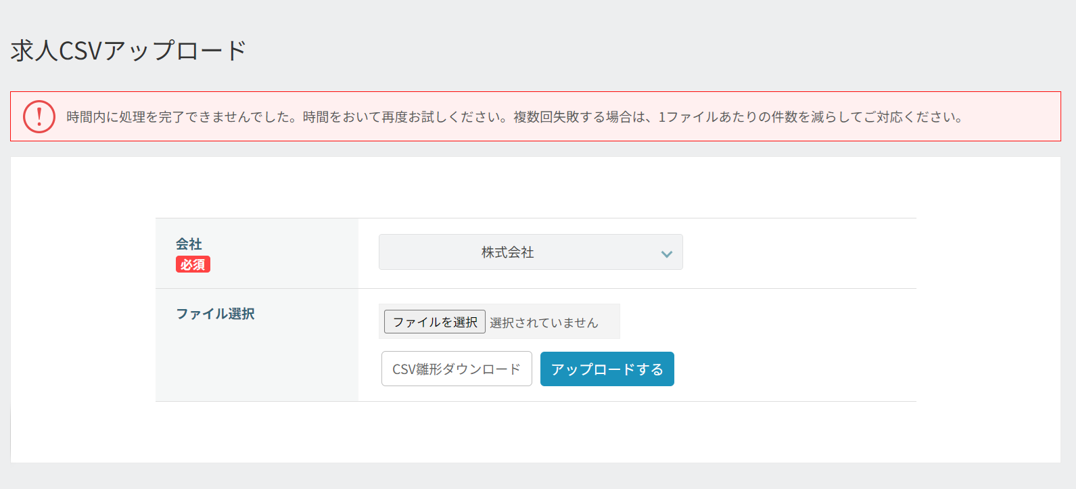Click the blue アップロードする button

tap(607, 369)
